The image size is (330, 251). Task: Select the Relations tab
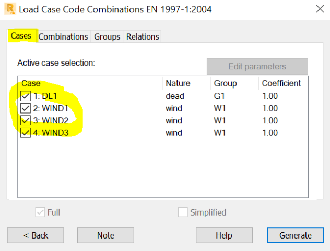point(143,36)
